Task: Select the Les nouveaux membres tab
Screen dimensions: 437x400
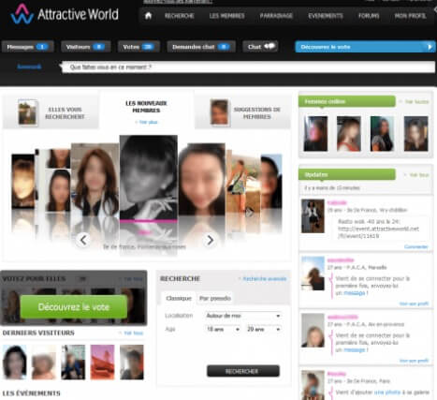Action: click(146, 111)
